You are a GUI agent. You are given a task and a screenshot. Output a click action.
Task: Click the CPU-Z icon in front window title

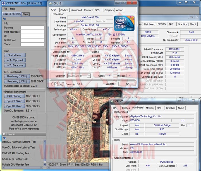pos(51,3)
